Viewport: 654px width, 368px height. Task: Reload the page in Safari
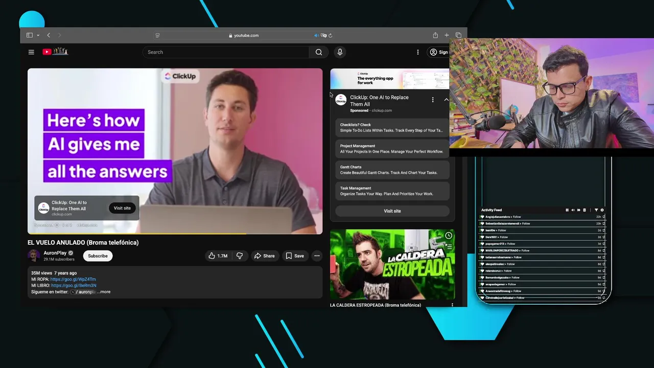point(331,35)
